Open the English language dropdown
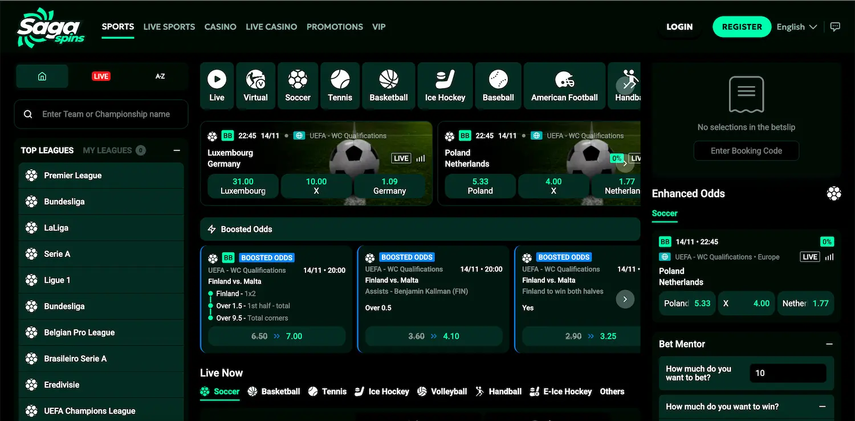 796,27
